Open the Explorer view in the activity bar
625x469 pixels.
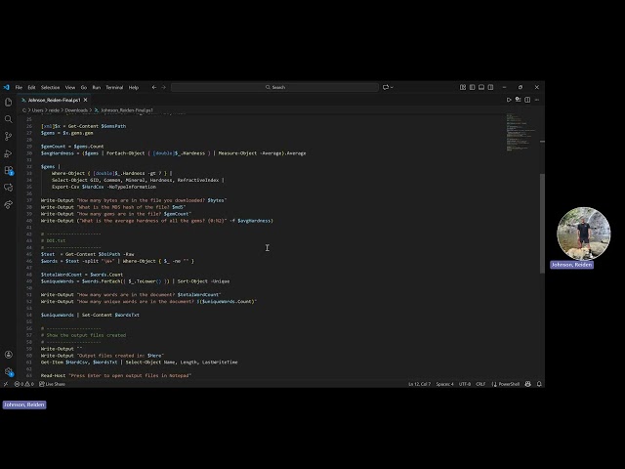tap(8, 102)
